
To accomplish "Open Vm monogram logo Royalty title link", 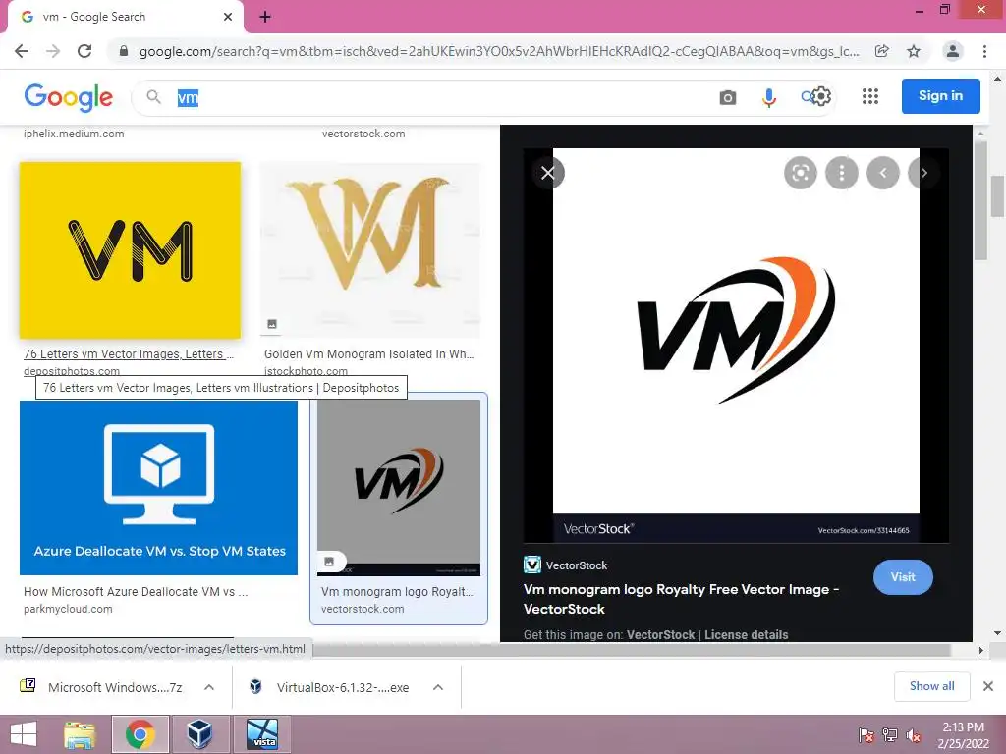I will point(397,592).
